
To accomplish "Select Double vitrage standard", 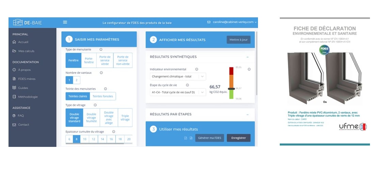I will [x=75, y=118].
